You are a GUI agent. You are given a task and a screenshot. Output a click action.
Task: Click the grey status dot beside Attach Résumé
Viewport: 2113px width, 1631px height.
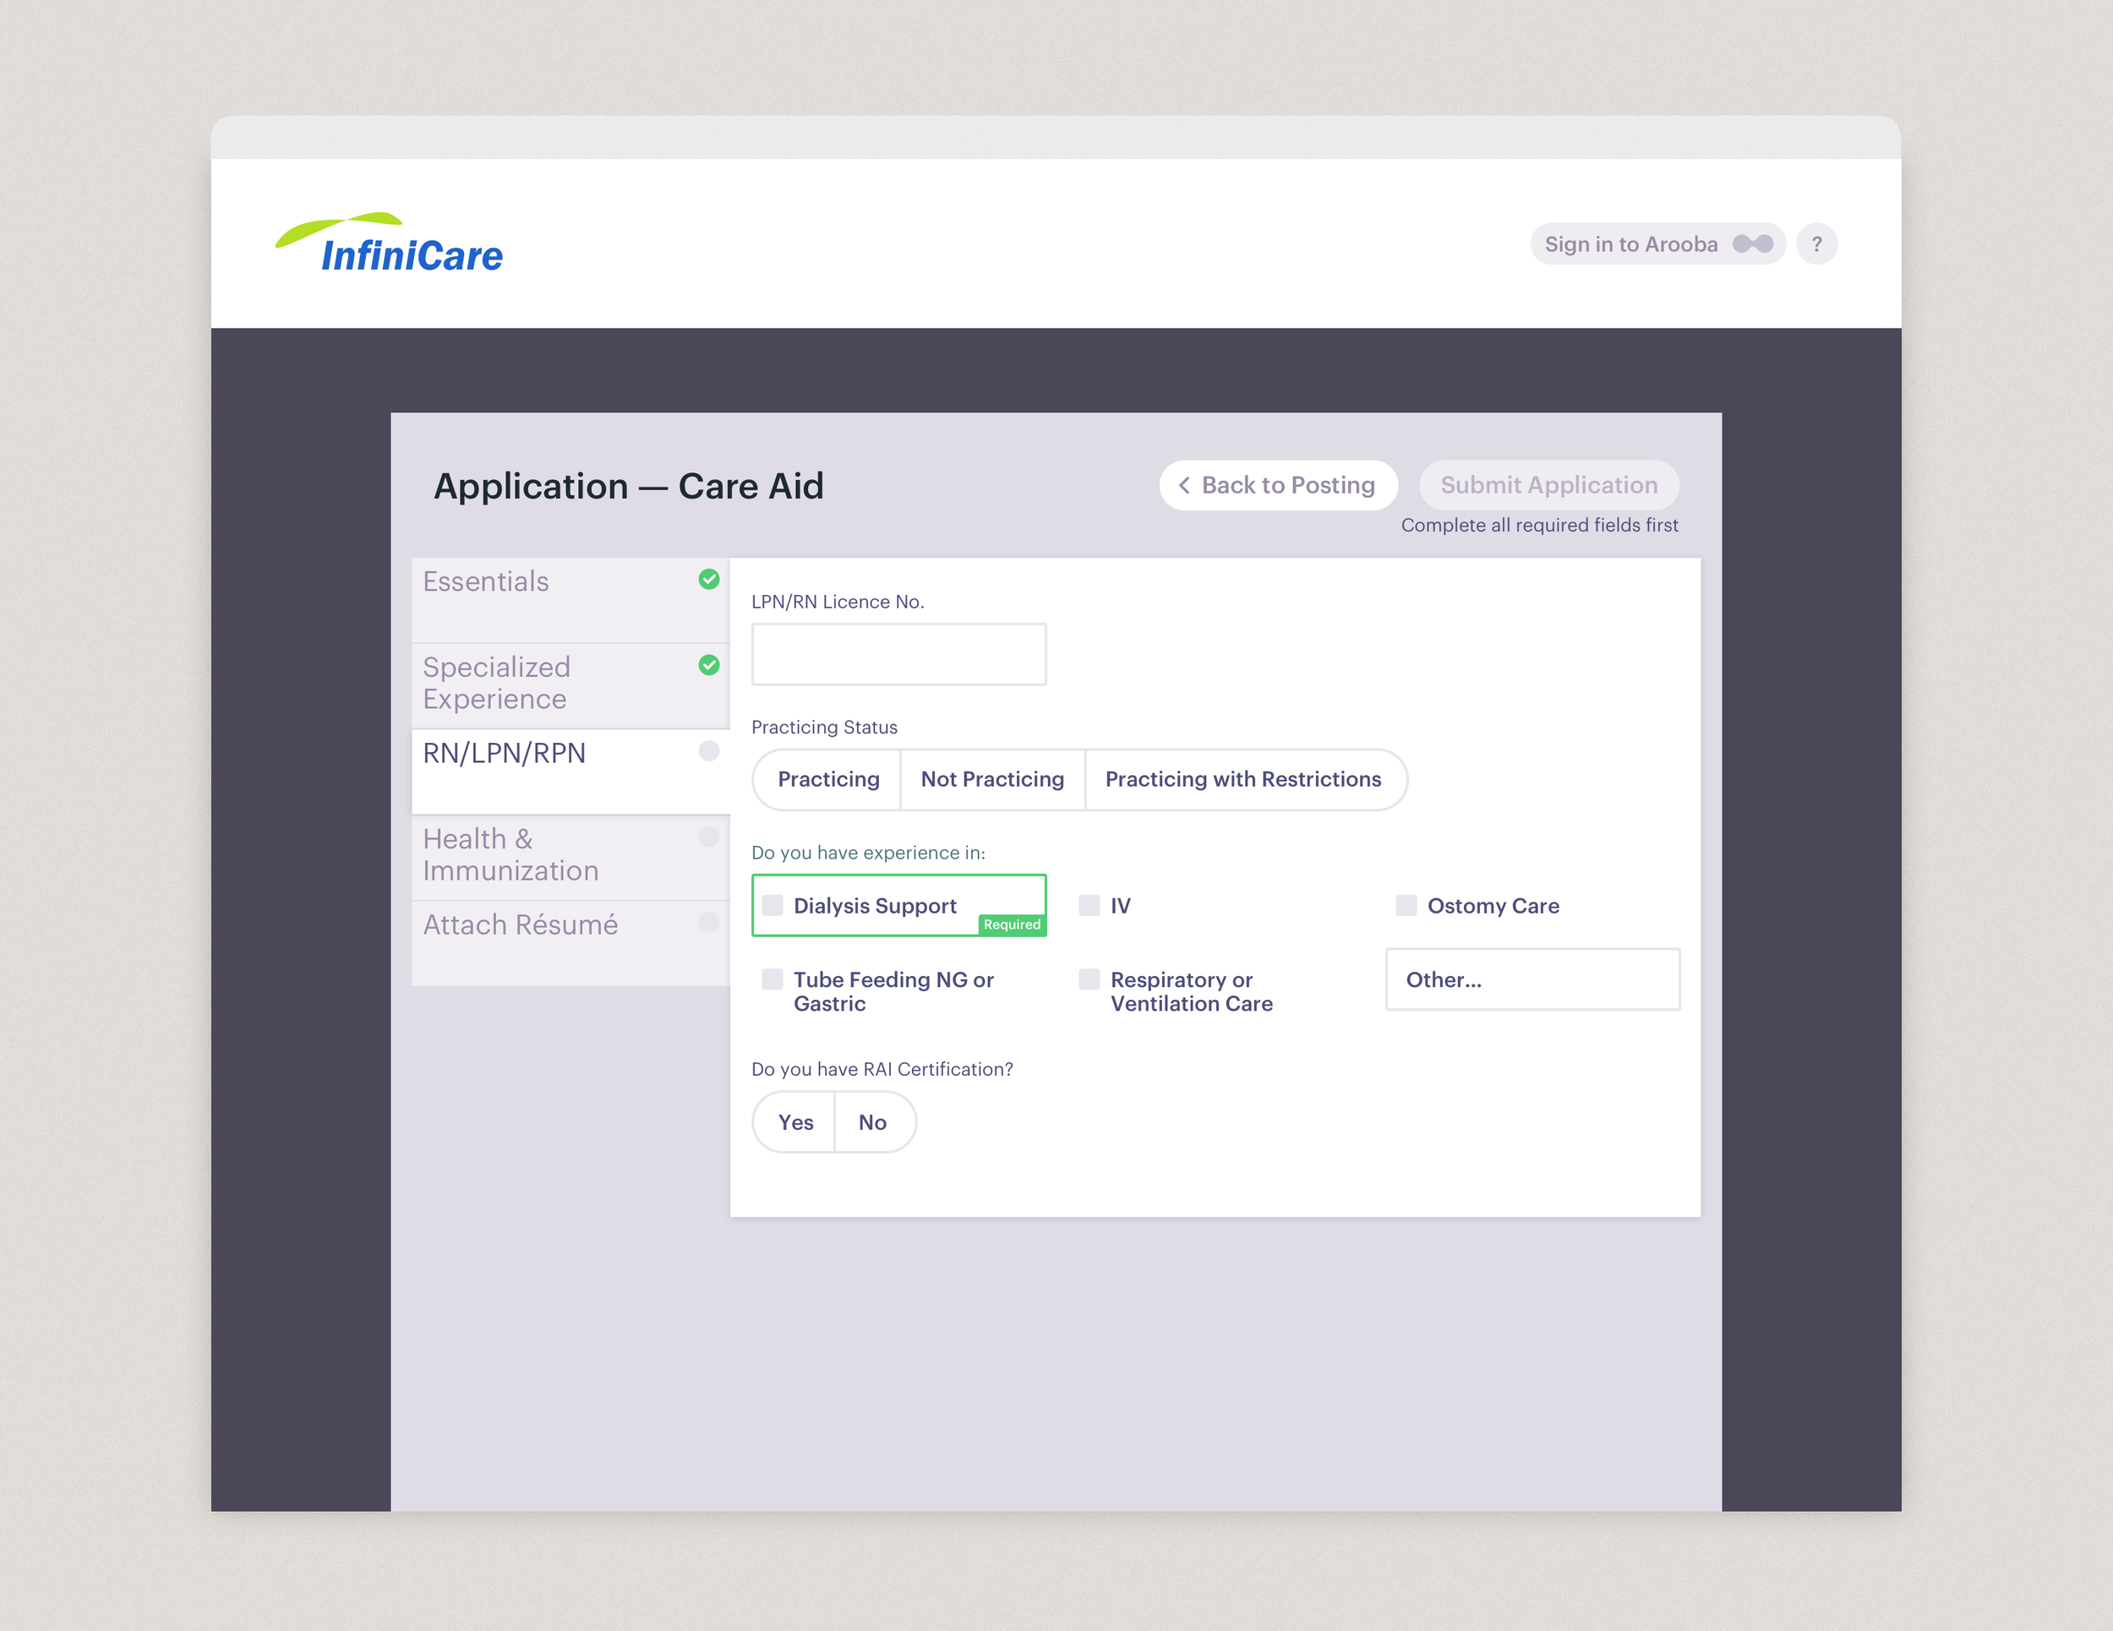point(709,922)
